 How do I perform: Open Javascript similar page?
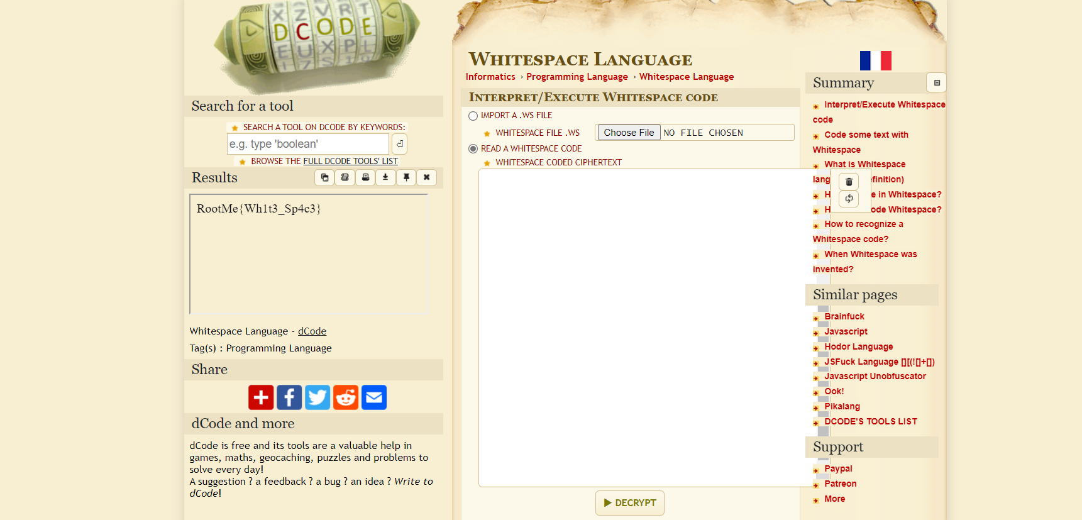click(x=846, y=332)
